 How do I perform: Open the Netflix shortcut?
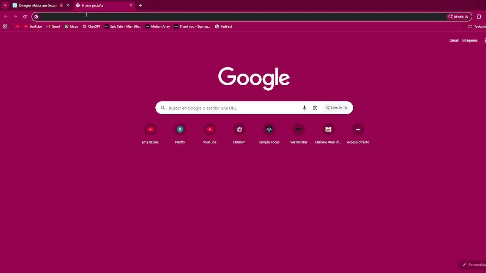tap(180, 134)
